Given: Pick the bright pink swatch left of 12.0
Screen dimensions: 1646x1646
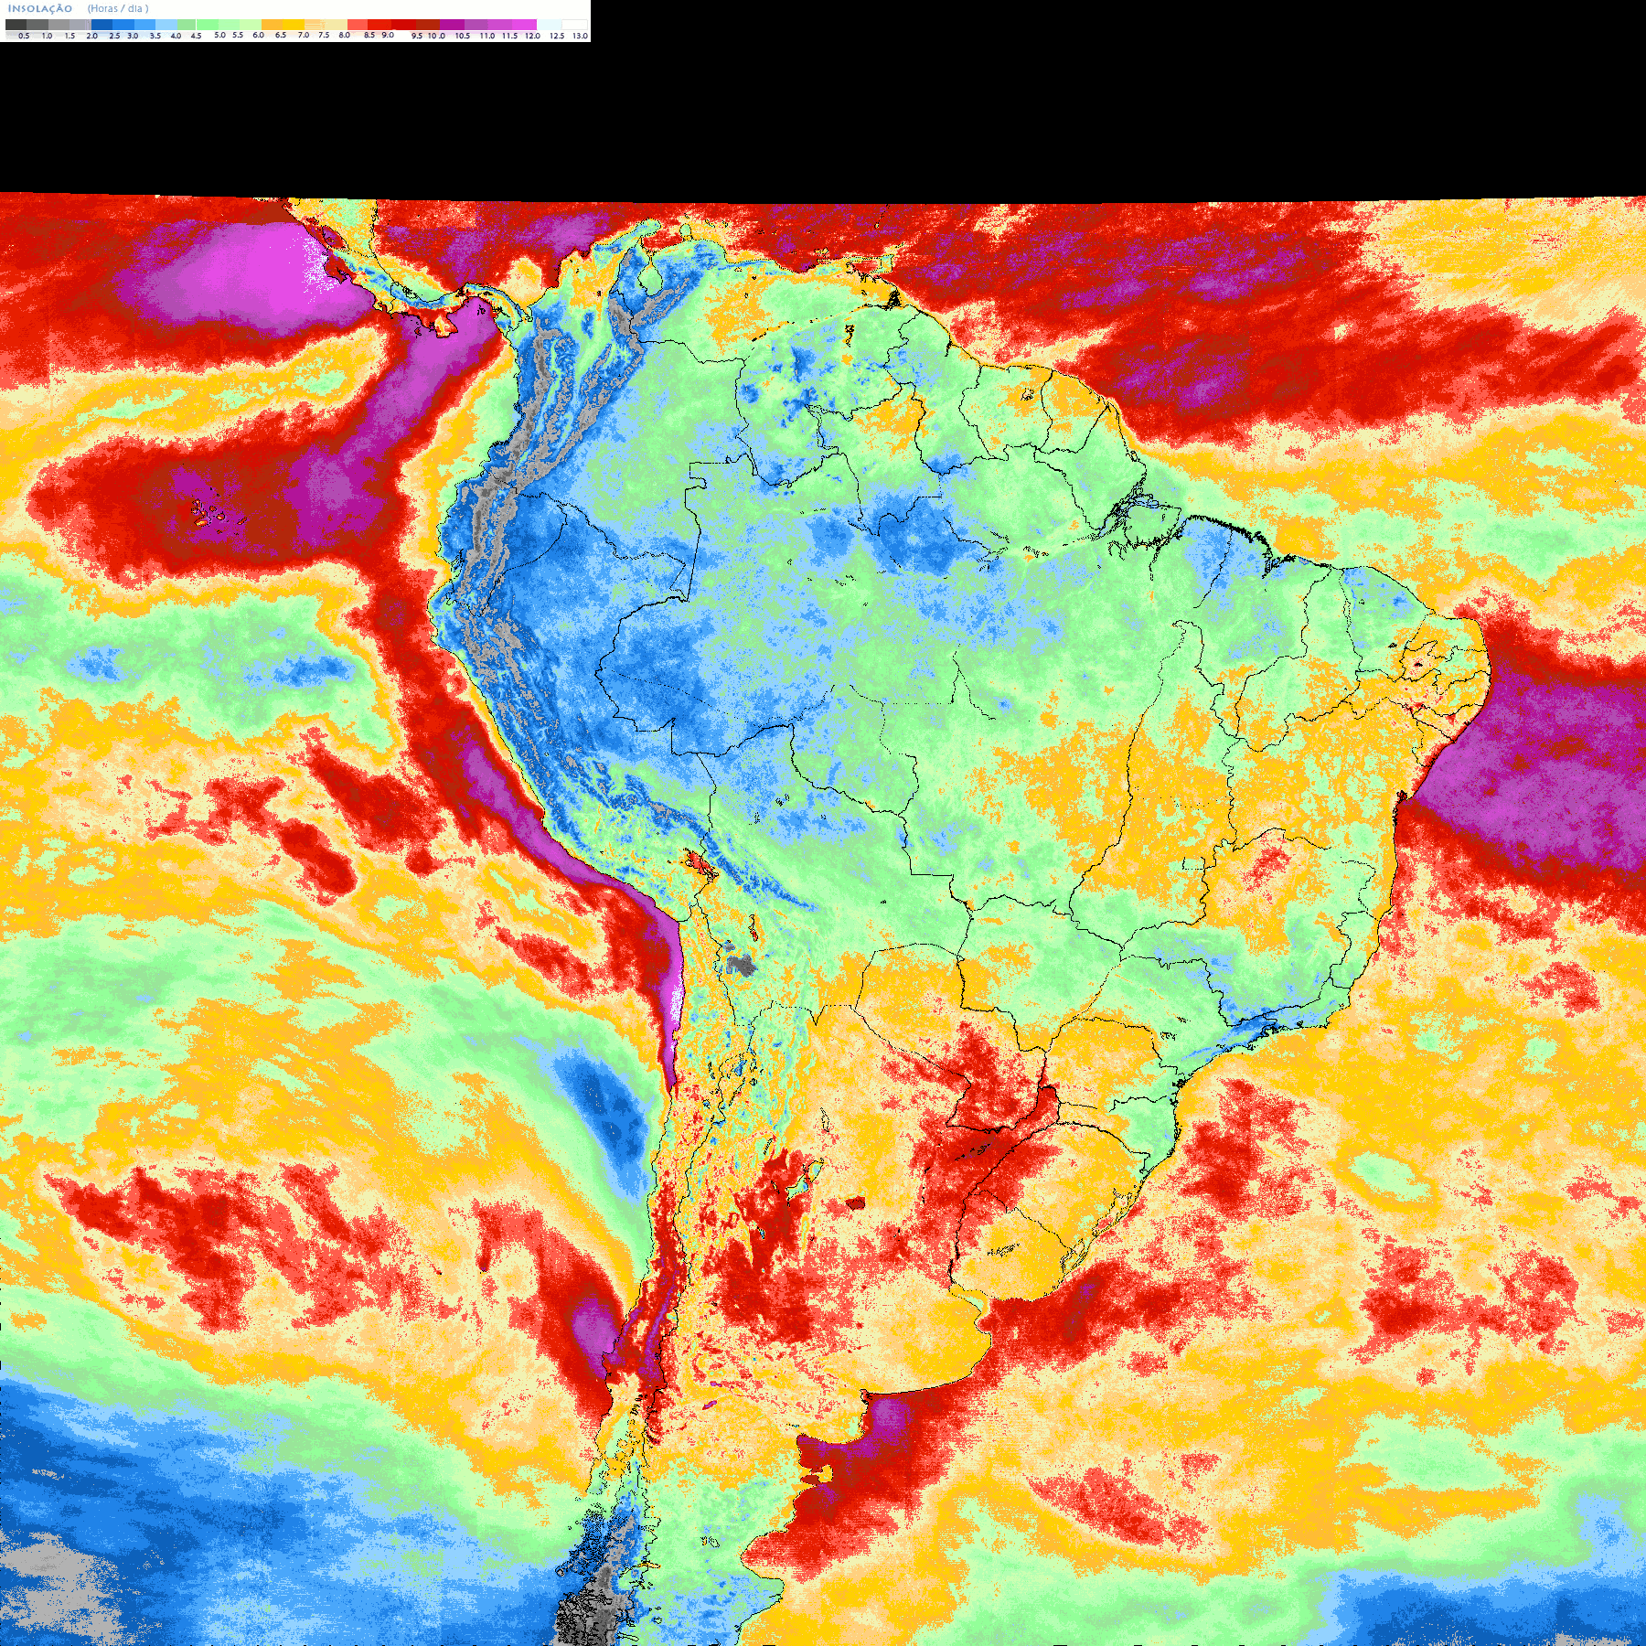Looking at the screenshot, I should 524,25.
